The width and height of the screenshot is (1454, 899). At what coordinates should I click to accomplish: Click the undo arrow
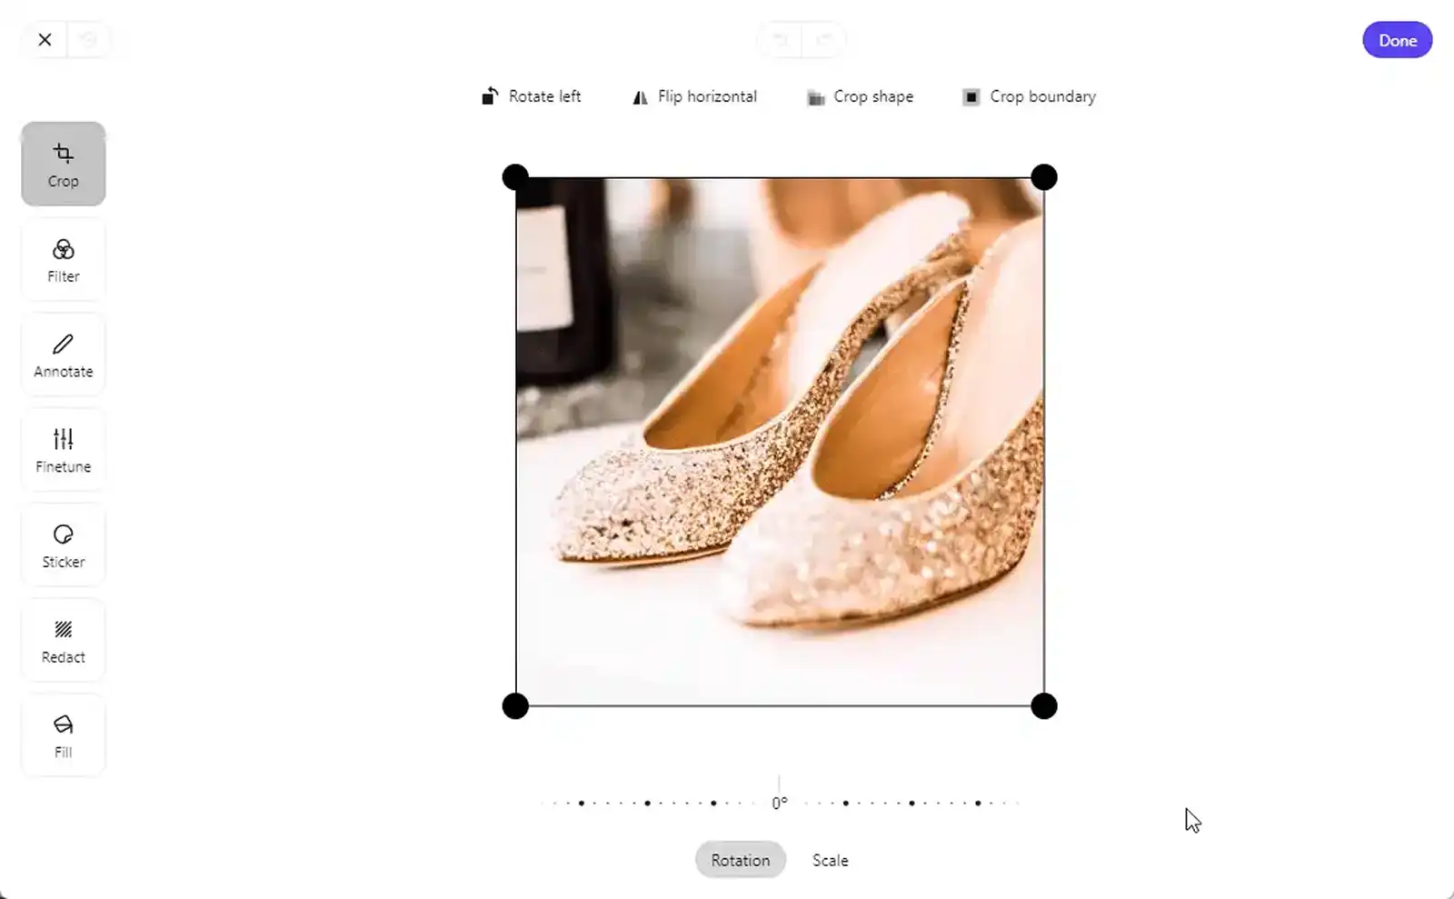coord(780,39)
